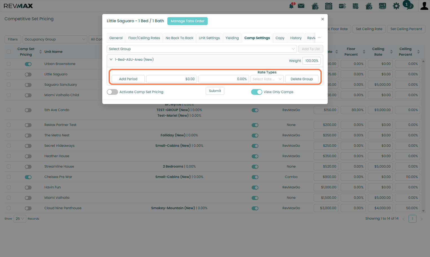The width and height of the screenshot is (430, 257).
Task: Click the house-dollar icon beside the monitor icon
Action: pos(369,6)
